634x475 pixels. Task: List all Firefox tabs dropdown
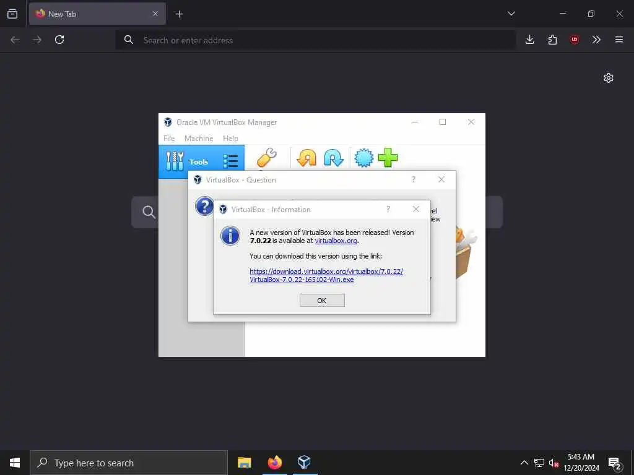[511, 14]
